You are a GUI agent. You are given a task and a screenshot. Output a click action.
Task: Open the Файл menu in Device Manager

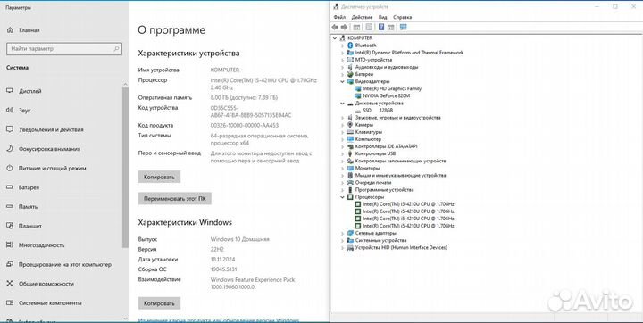pyautogui.click(x=339, y=17)
